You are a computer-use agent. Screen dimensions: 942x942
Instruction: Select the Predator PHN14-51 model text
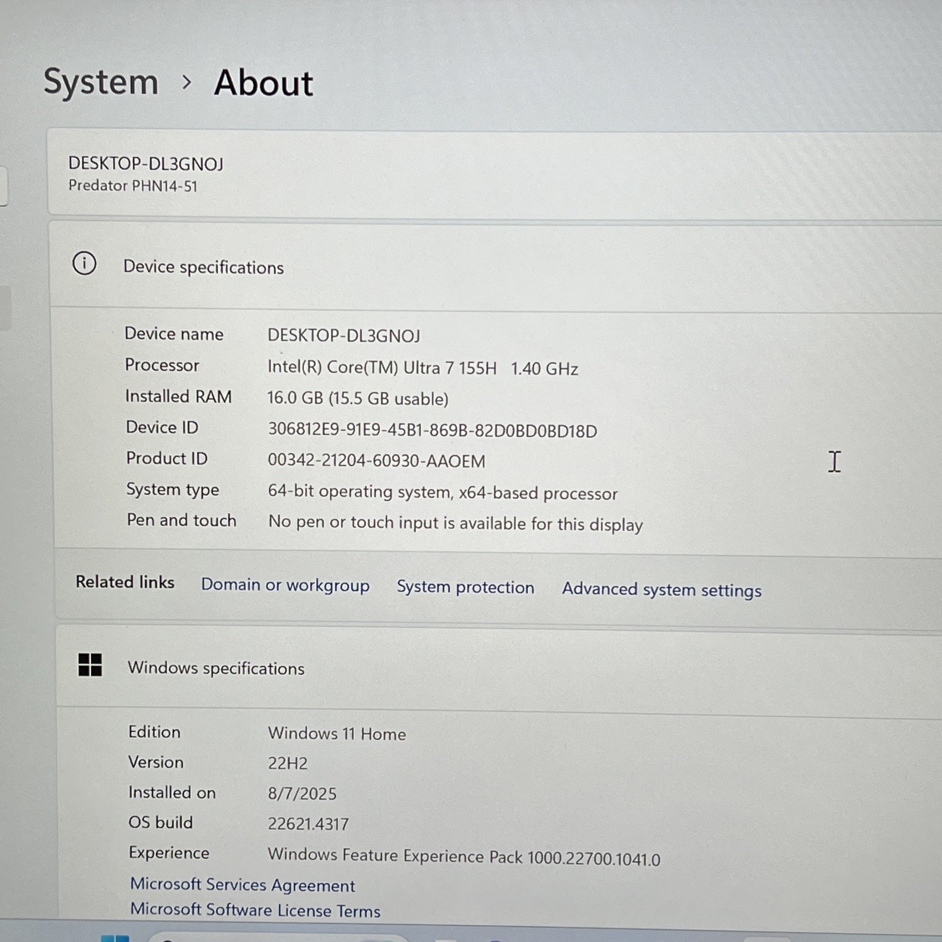(x=133, y=185)
